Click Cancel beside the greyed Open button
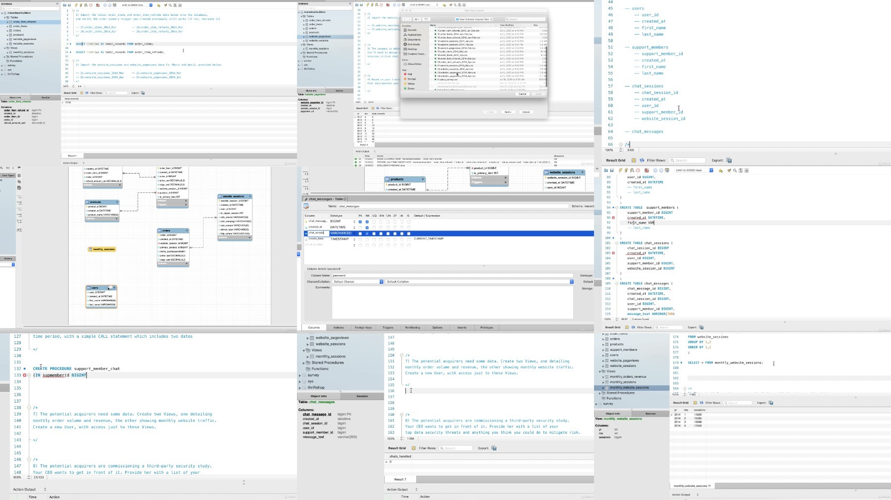The height and width of the screenshot is (500, 891). point(522,94)
